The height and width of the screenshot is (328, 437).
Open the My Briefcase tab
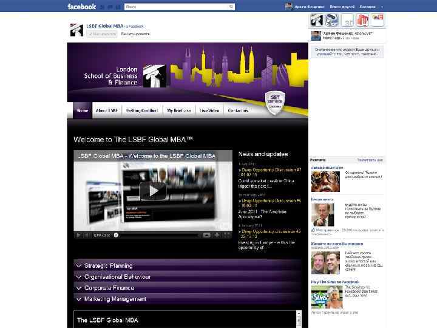pos(179,111)
